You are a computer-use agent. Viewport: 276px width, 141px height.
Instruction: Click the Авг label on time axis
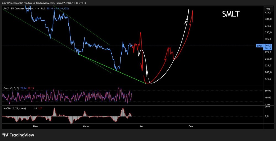141,126
